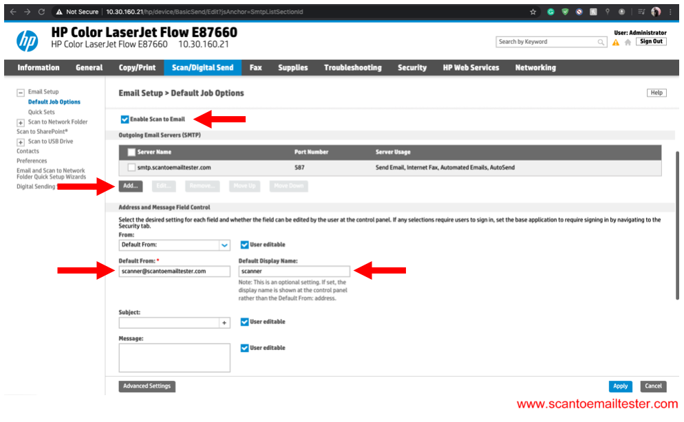Click the home icon beside Sign Out
684x422 pixels.
coord(628,42)
